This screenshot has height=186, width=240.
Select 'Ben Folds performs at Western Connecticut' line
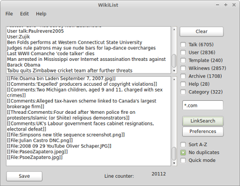point(74,42)
